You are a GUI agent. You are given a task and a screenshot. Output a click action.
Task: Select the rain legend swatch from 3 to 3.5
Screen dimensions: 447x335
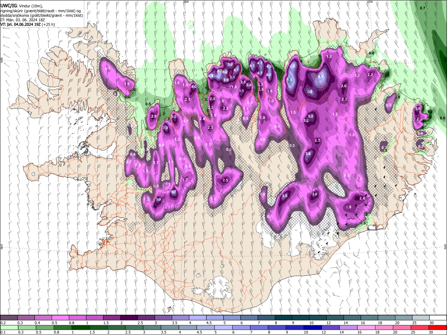pos(152,327)
